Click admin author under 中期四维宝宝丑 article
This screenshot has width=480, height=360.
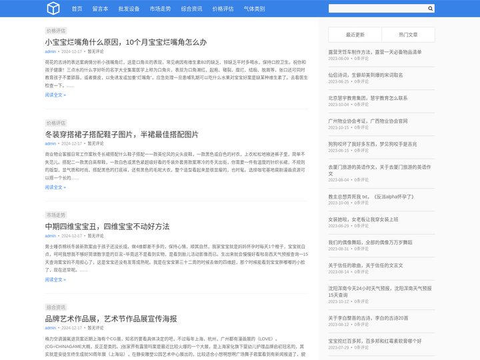[51, 236]
